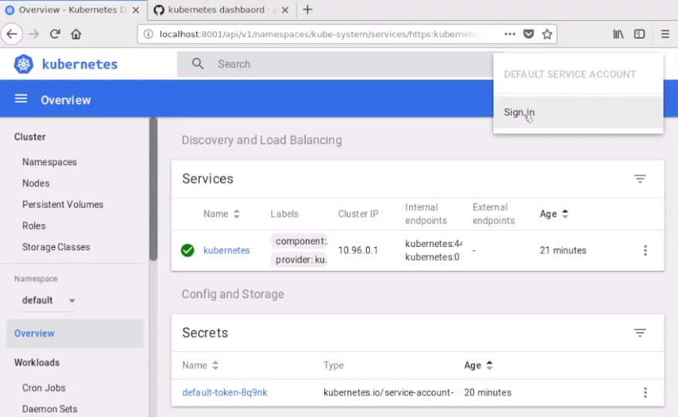This screenshot has width=678, height=417.
Task: Click into the dashboard Search field
Action: 341,64
